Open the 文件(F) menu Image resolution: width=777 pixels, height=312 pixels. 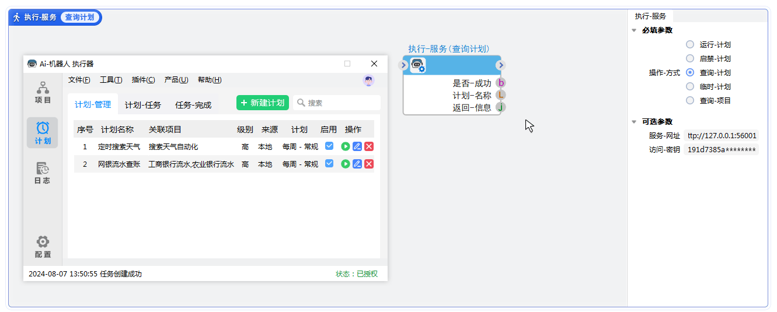tap(79, 80)
